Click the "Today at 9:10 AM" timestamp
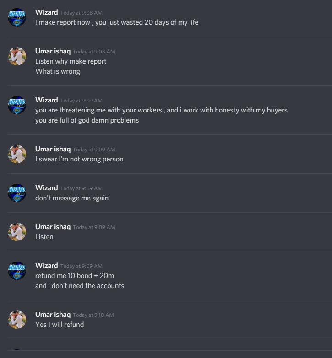 tap(93, 315)
